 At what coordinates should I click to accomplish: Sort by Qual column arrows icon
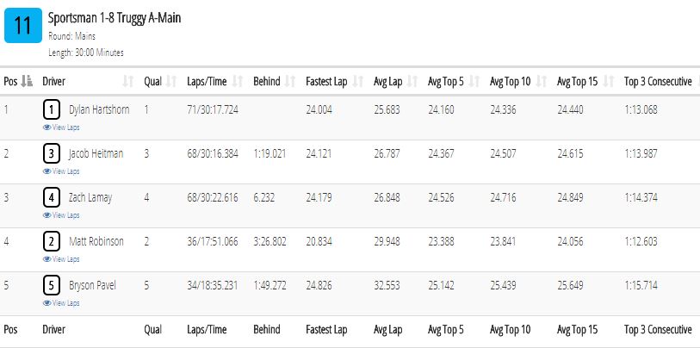171,81
